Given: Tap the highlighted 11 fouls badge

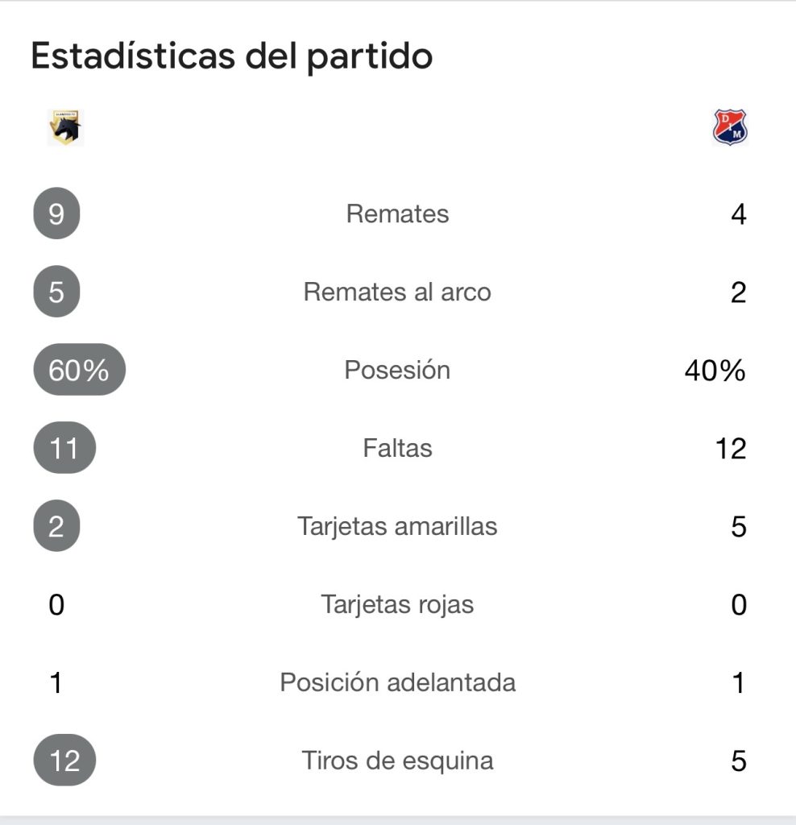Looking at the screenshot, I should point(64,448).
